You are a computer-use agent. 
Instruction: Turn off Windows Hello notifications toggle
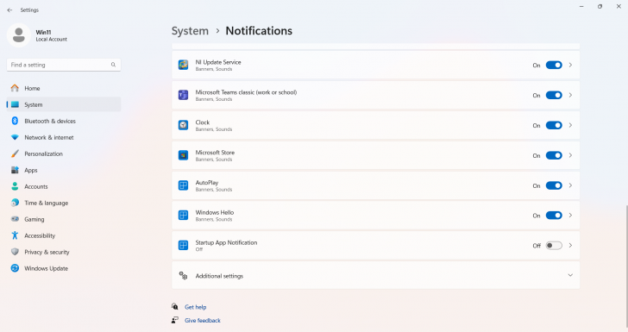pyautogui.click(x=554, y=216)
